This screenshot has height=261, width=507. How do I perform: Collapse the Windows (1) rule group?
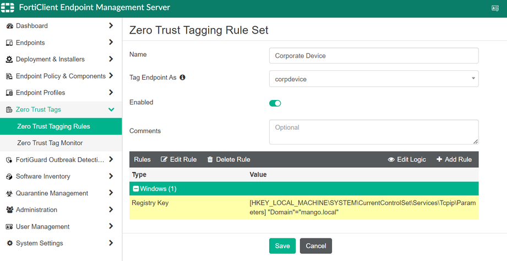pos(135,189)
